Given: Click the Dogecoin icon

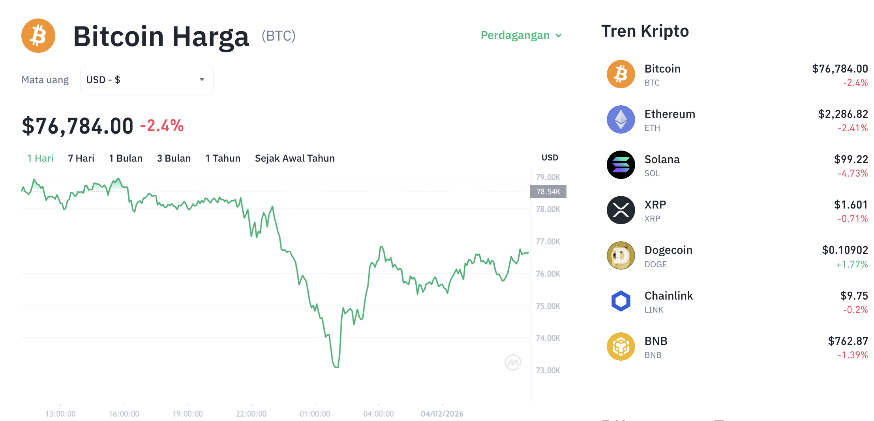Looking at the screenshot, I should click(x=621, y=255).
